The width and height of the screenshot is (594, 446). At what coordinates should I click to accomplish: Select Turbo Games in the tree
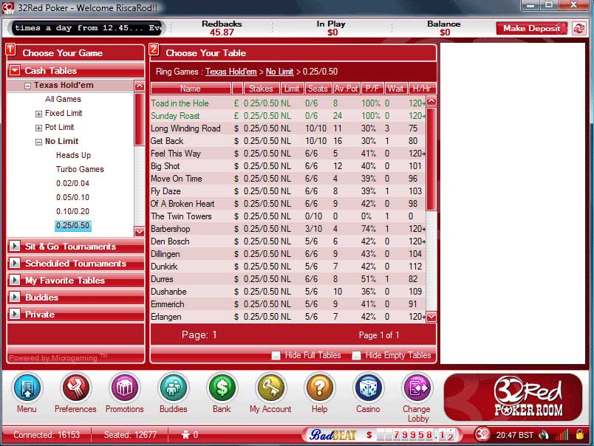pos(80,169)
